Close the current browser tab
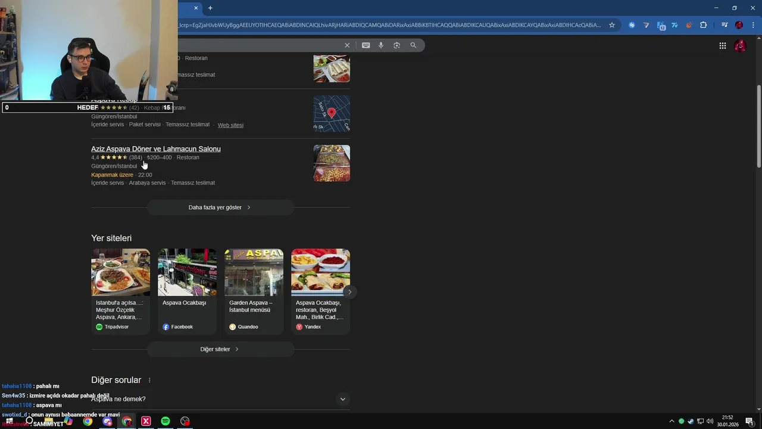762x429 pixels. (x=196, y=8)
